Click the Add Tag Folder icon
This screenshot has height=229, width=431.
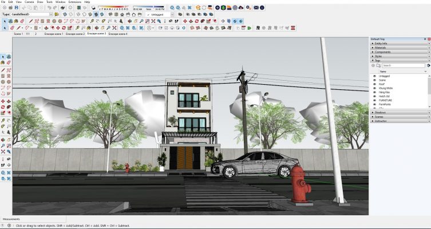pyautogui.click(x=378, y=65)
